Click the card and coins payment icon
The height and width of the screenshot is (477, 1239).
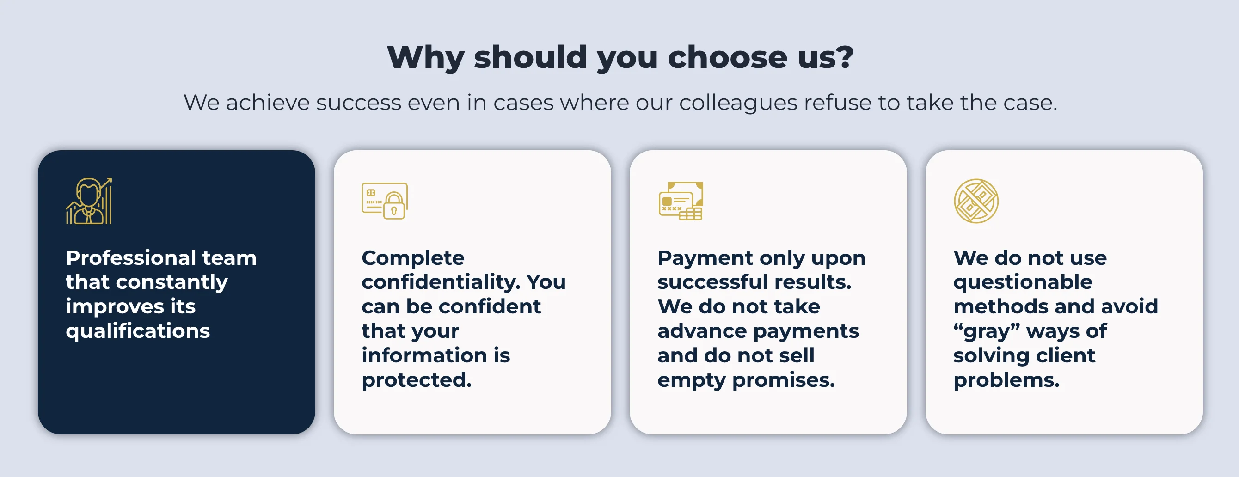[x=681, y=201]
